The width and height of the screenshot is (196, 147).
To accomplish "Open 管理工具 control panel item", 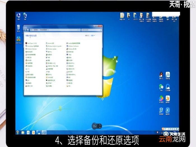I will (28, 57).
